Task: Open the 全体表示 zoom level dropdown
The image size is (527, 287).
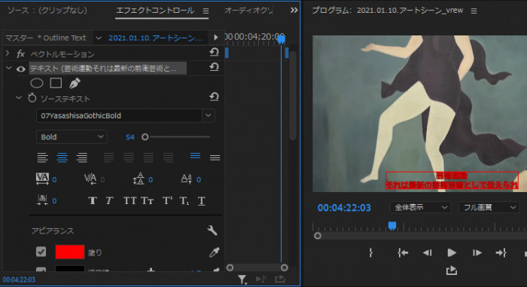Action: click(420, 207)
